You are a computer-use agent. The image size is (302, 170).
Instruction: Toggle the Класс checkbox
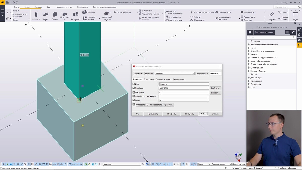[134, 100]
